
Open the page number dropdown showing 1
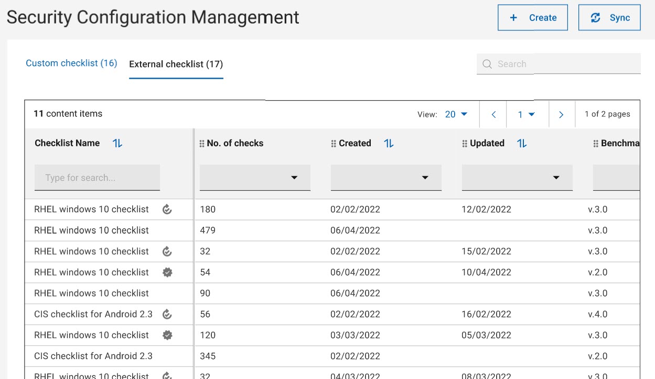(528, 114)
